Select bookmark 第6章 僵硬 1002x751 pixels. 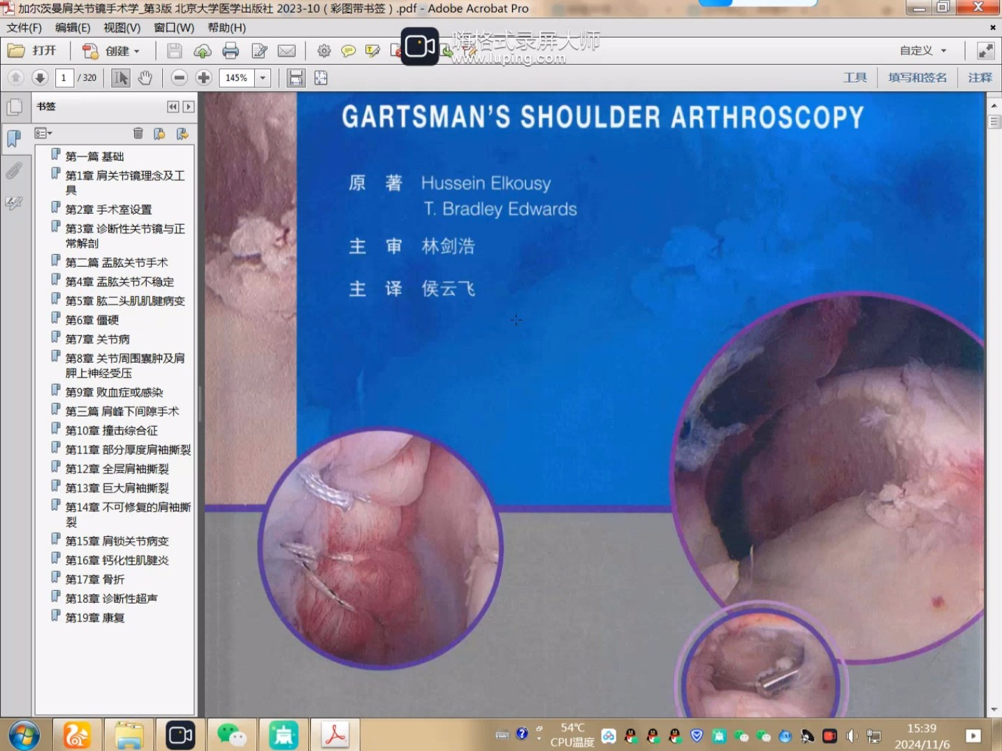tap(92, 320)
